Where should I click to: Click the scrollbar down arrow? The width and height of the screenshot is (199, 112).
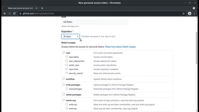[197, 111]
